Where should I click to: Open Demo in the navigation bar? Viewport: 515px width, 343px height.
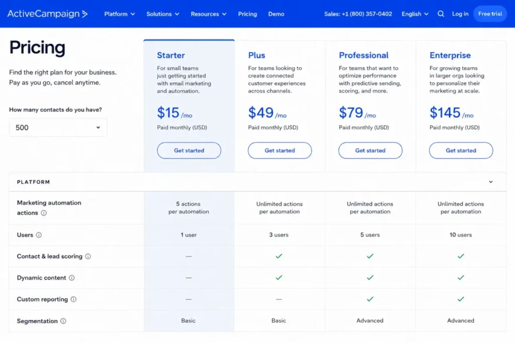(x=276, y=14)
